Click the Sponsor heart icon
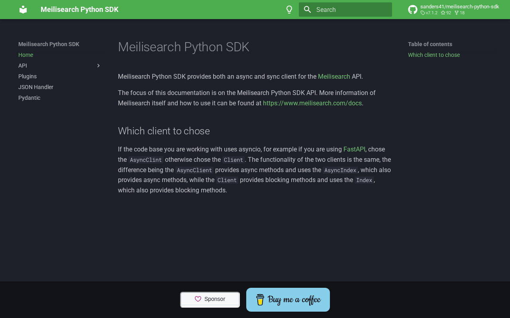Screen dimensions: 510x318 coord(198,299)
